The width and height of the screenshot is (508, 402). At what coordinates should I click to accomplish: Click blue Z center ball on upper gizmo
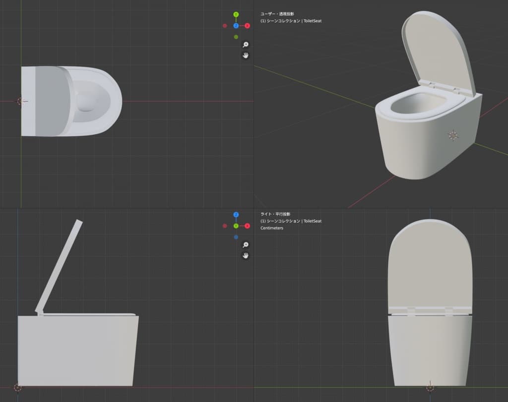coord(236,26)
